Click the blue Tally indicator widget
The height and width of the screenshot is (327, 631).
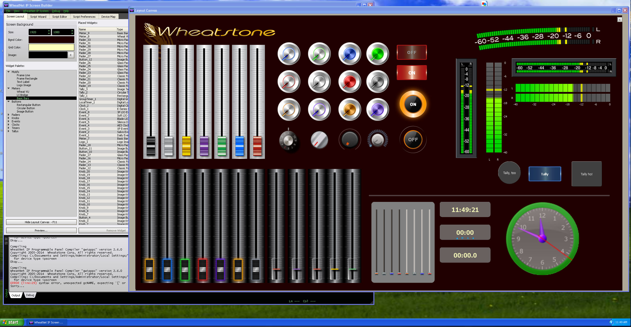545,174
